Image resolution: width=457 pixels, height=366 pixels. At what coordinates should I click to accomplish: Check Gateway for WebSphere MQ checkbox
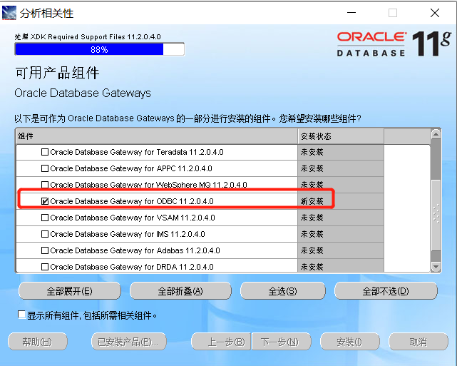(45, 185)
